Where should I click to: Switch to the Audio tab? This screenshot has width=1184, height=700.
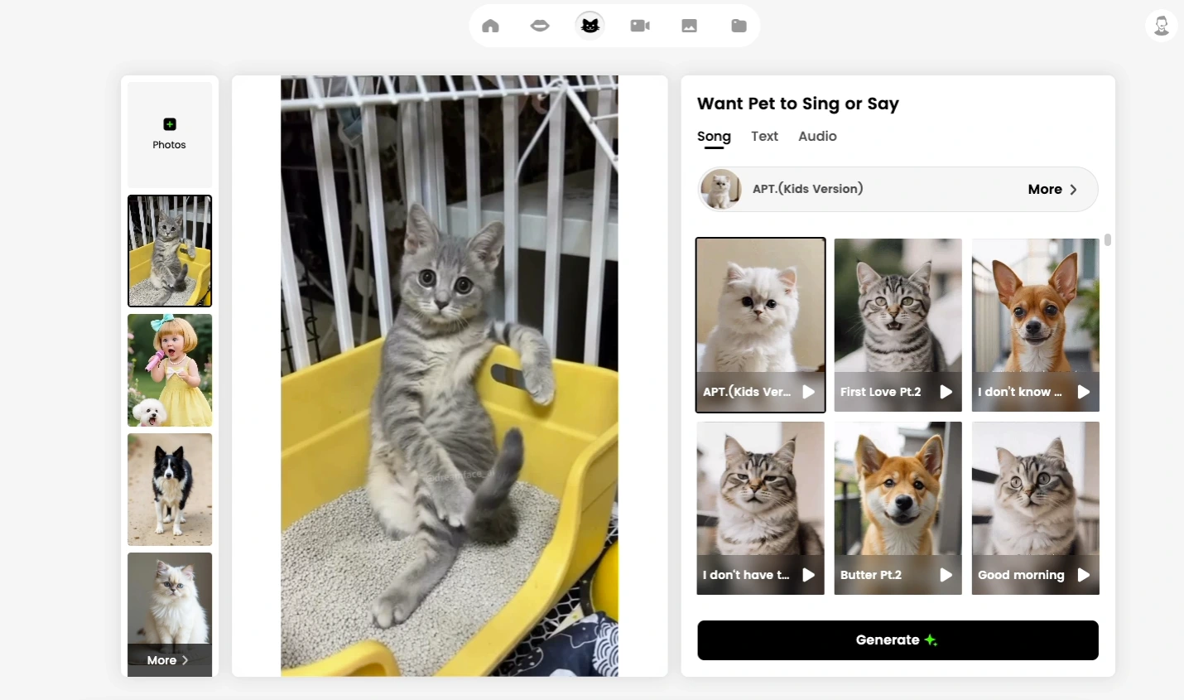pyautogui.click(x=816, y=136)
